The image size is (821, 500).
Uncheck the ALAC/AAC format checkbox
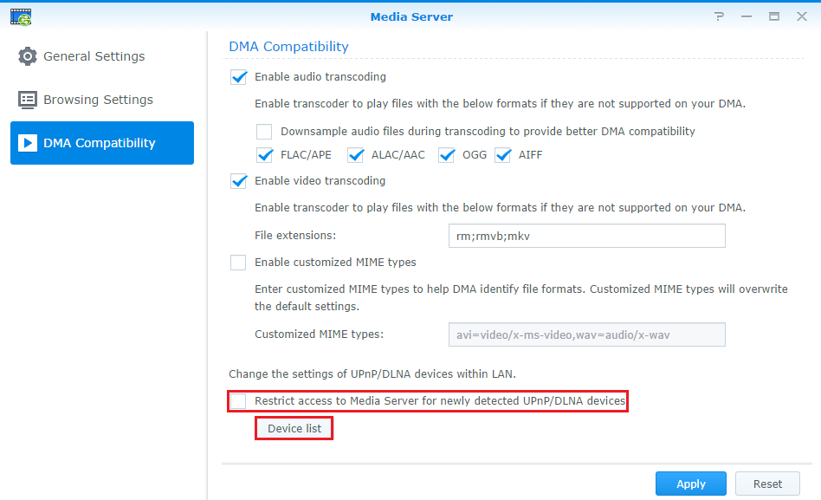coord(356,155)
